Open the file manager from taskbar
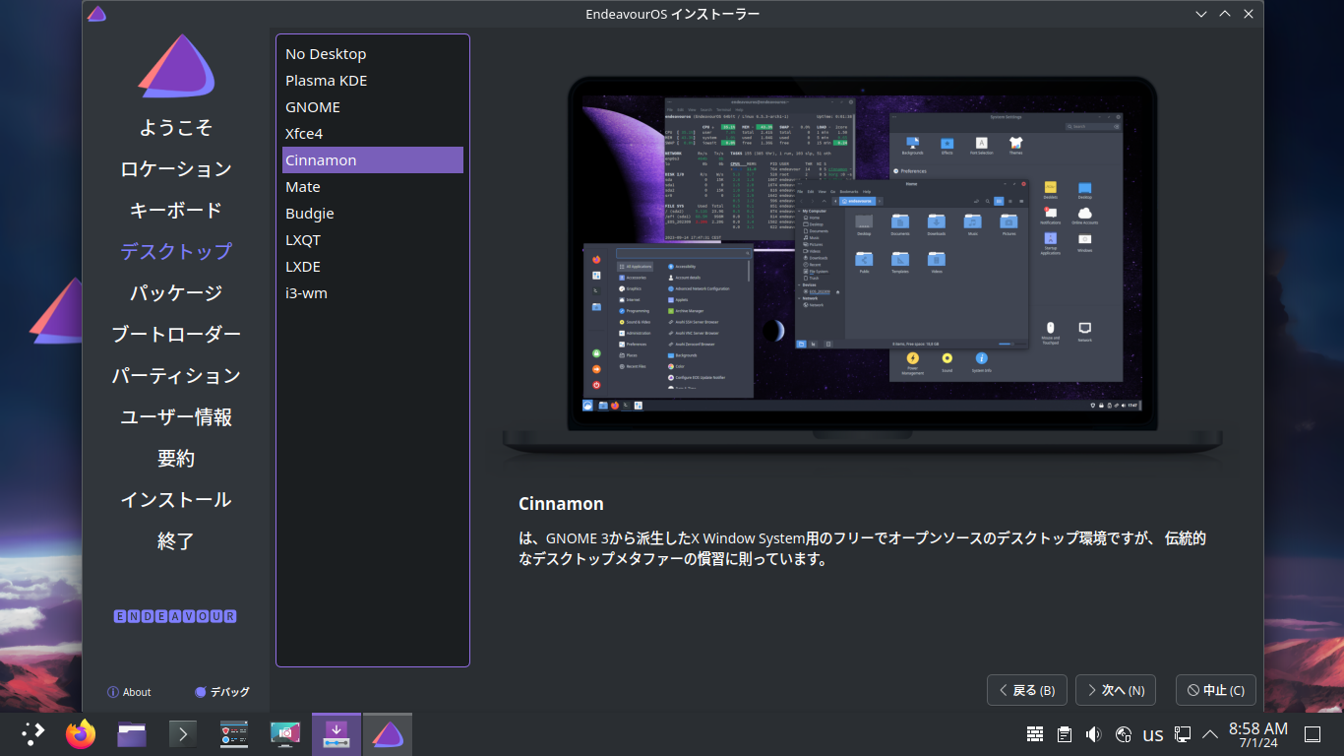This screenshot has width=1344, height=756. 132,733
